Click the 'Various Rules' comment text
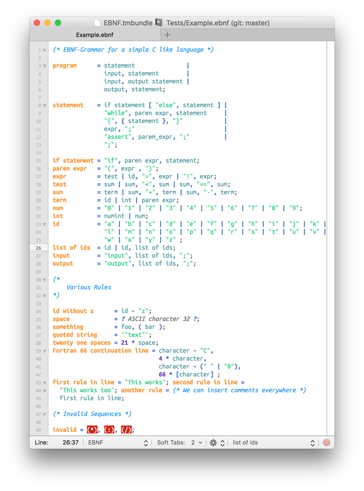This screenshot has height=491, width=364. tap(89, 287)
